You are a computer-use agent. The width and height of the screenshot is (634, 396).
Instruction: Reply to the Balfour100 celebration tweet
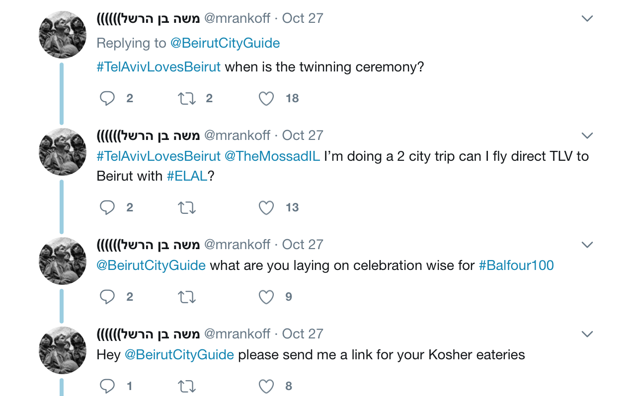pyautogui.click(x=107, y=297)
